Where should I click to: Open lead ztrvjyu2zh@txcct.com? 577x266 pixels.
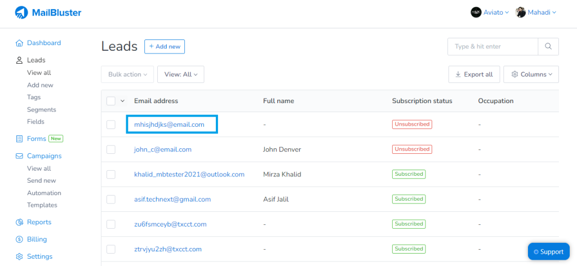point(168,249)
